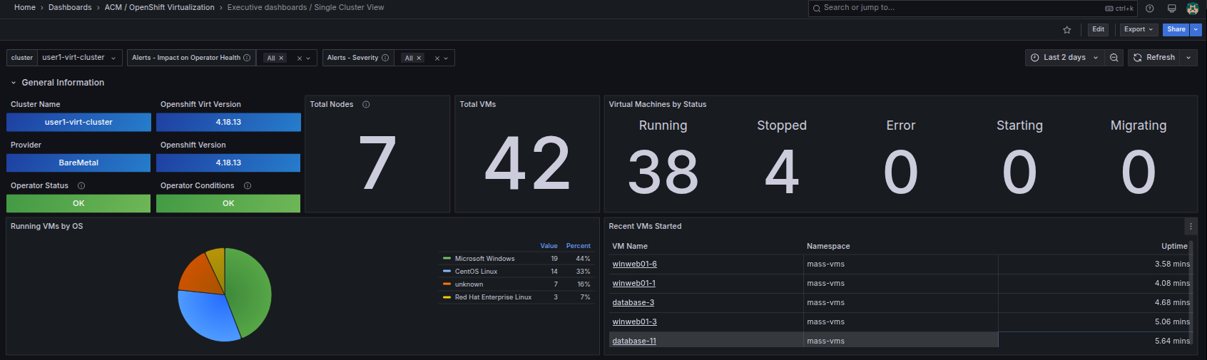Toggle Microsoft Windows series in pie legend
This screenshot has width=1207, height=360.
pyautogui.click(x=484, y=259)
